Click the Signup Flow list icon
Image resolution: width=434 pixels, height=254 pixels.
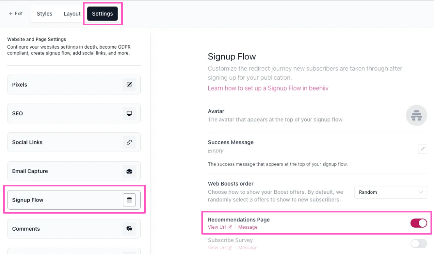point(129,200)
